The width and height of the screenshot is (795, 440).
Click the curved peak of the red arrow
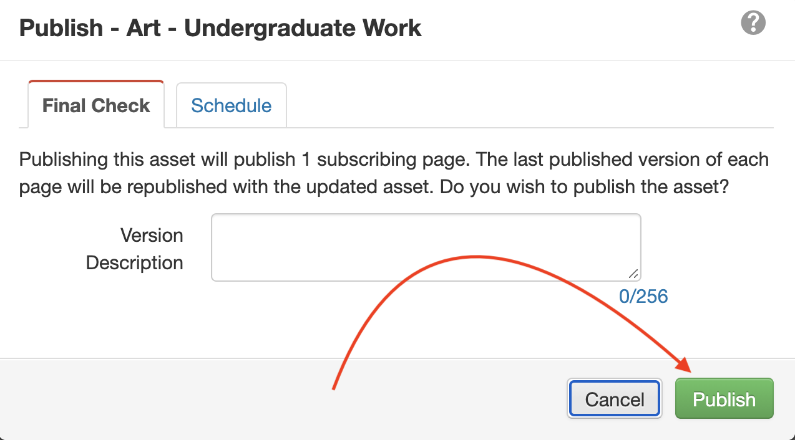[476, 256]
